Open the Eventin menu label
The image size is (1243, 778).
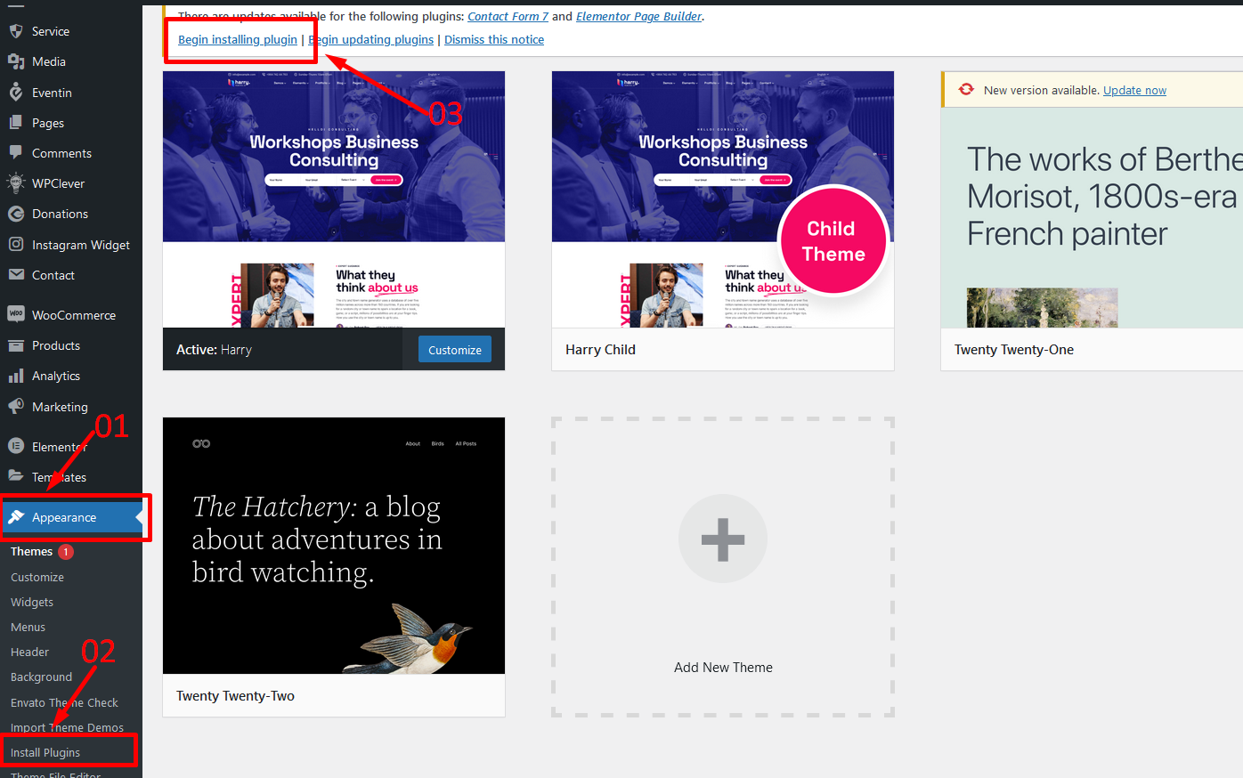(x=52, y=93)
